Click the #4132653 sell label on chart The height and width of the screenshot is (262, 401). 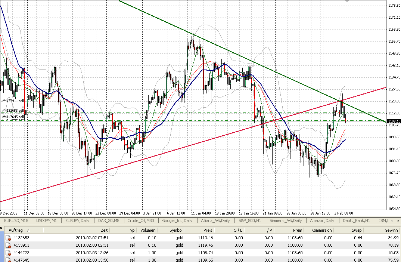coord(13,111)
